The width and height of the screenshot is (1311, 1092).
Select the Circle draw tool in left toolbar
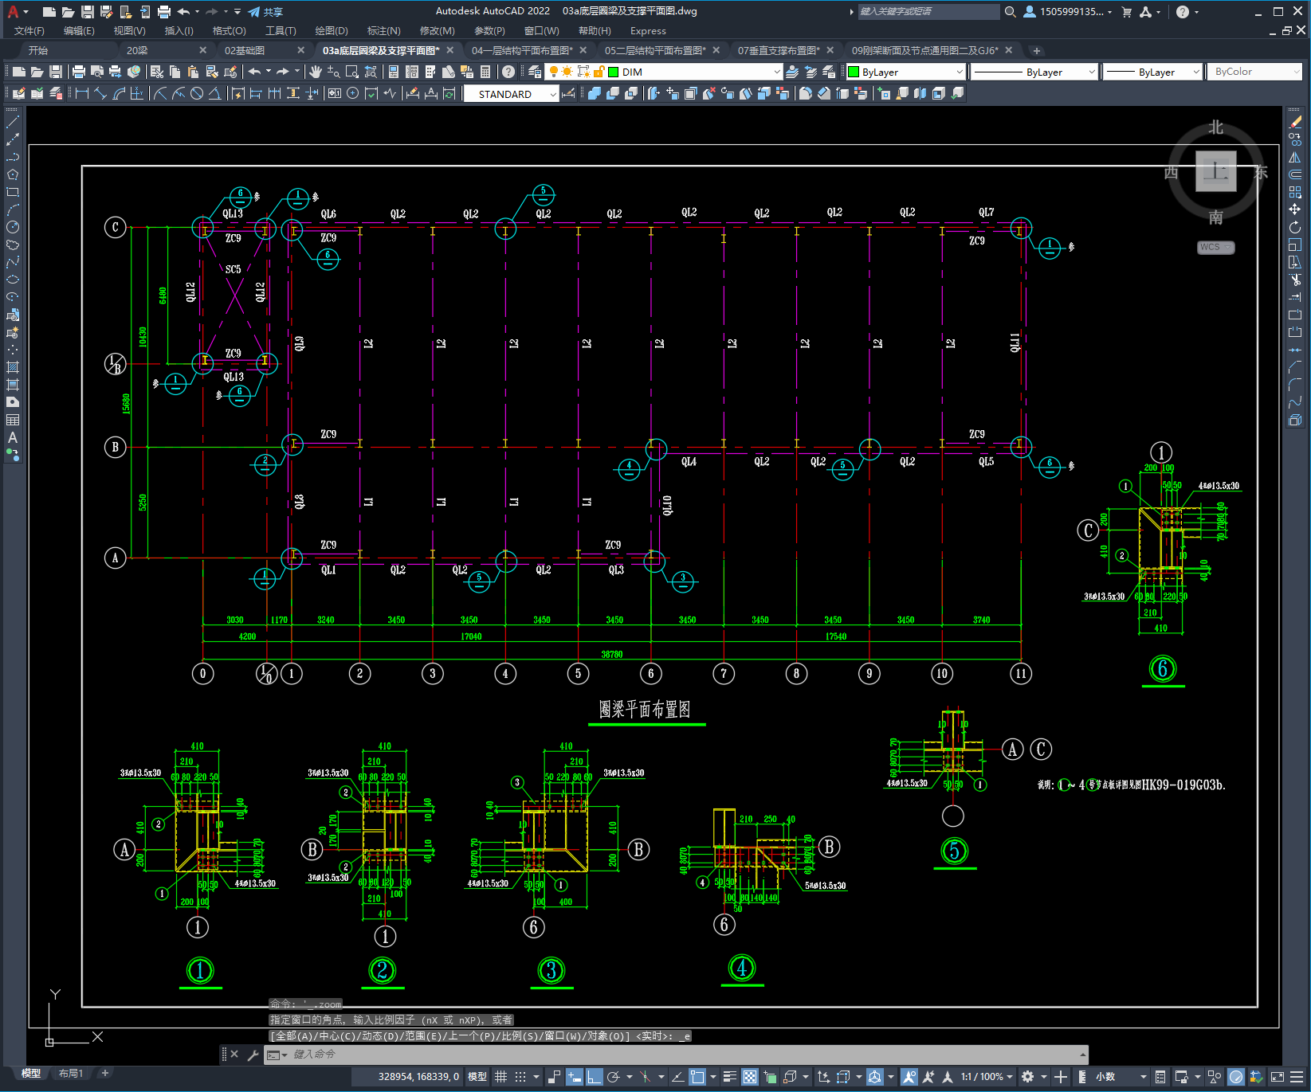13,227
